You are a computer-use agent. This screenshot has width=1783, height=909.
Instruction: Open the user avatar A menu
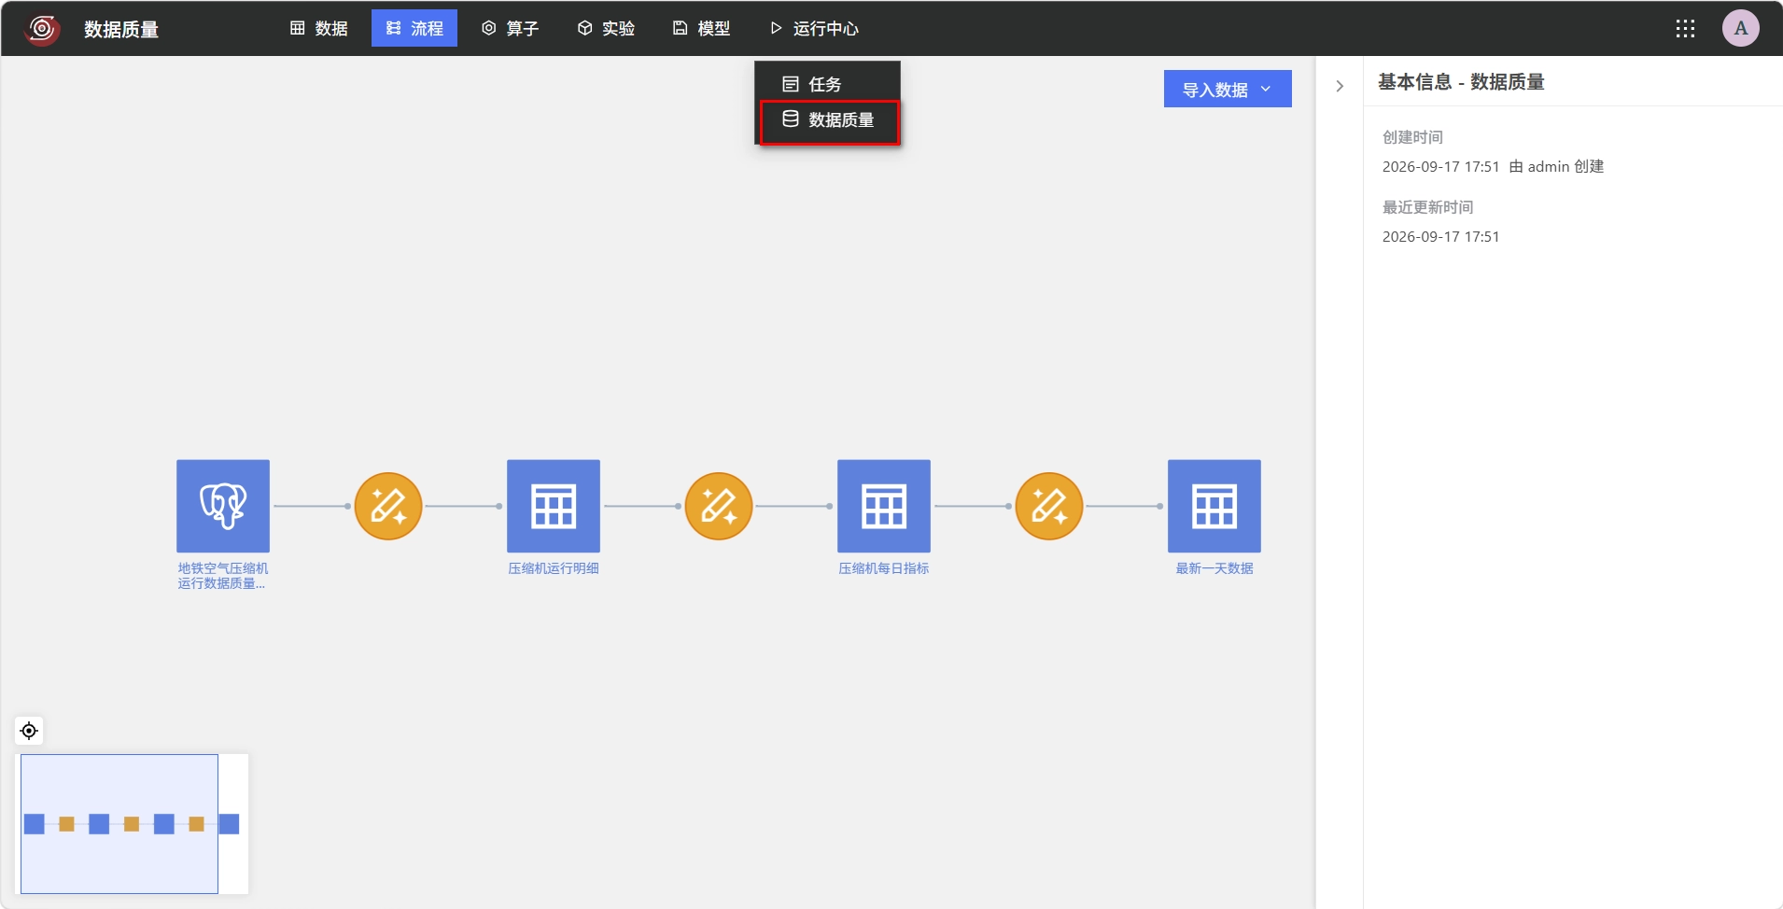click(1741, 29)
